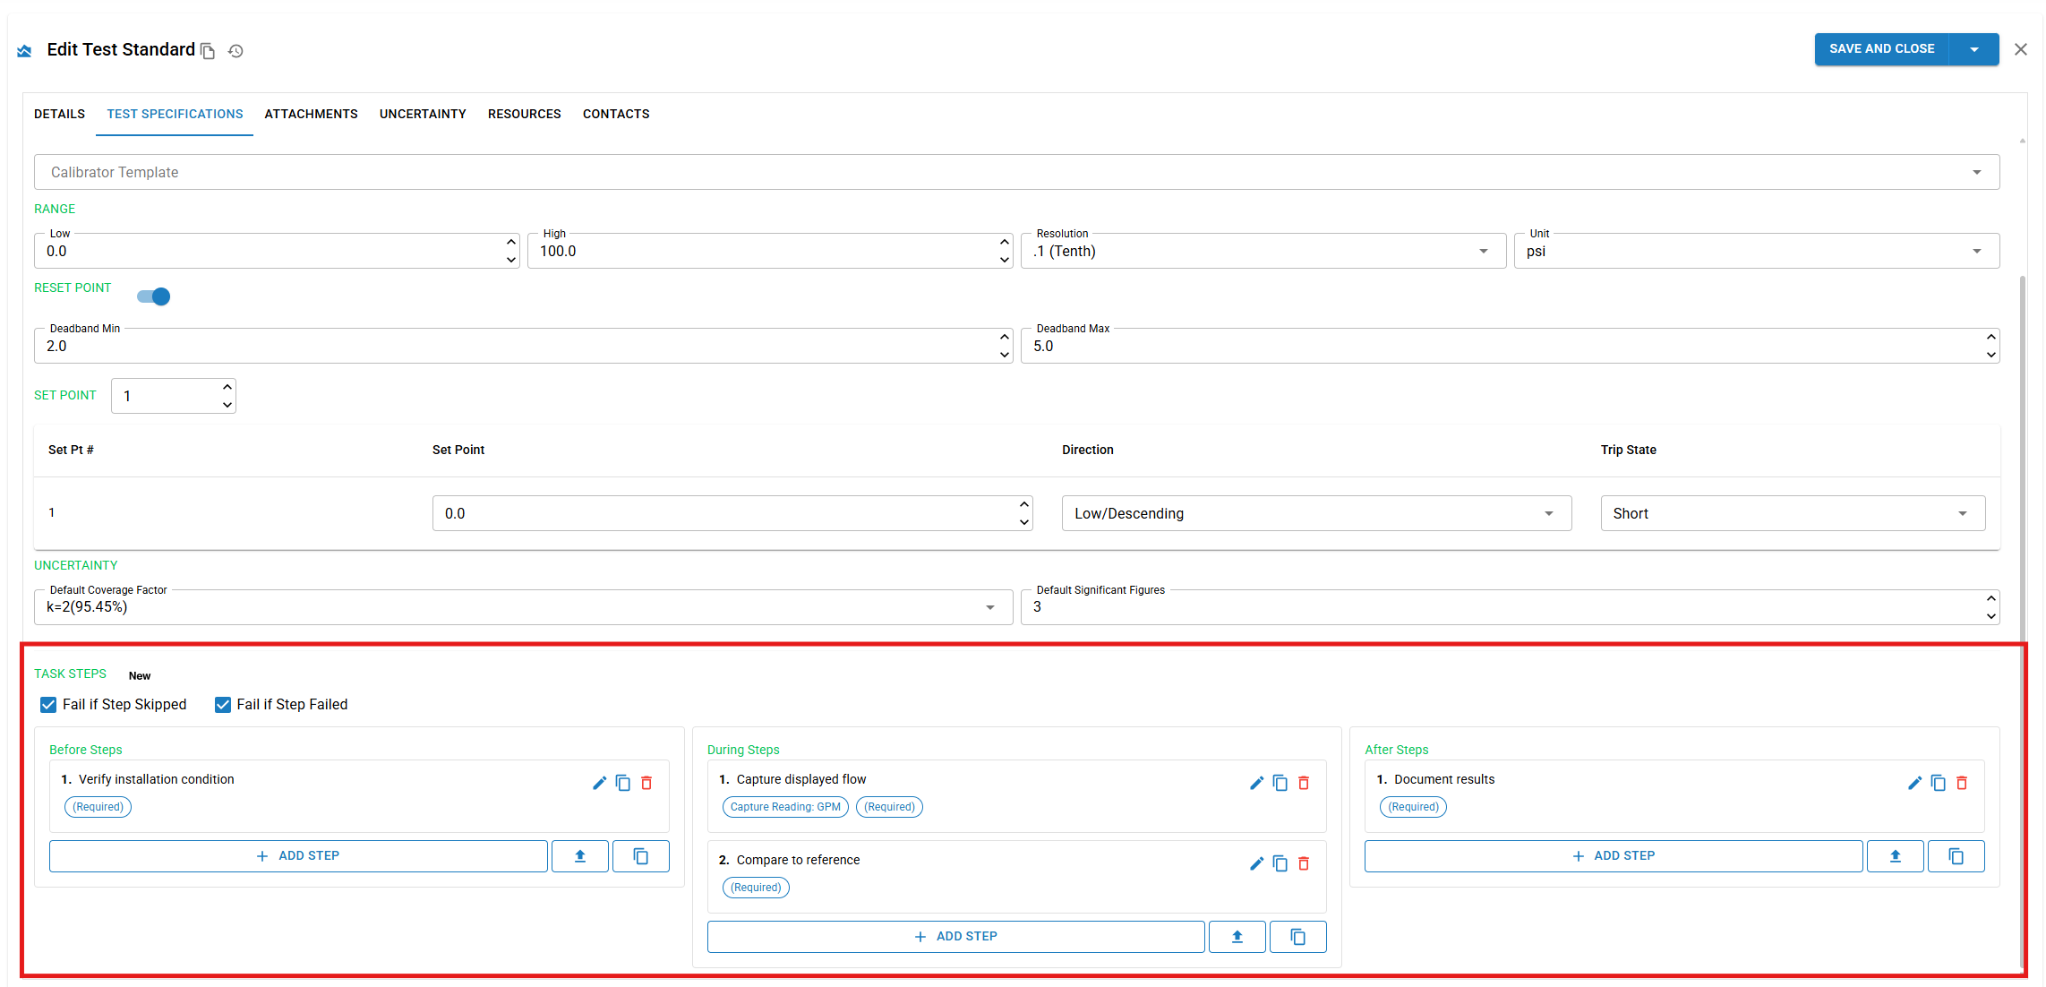Viewport: 2046px width, 987px height.
Task: Open the Resolution dropdown
Action: click(1263, 251)
